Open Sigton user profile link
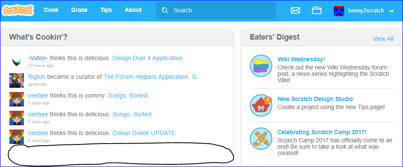The image size is (403, 167). point(36,77)
